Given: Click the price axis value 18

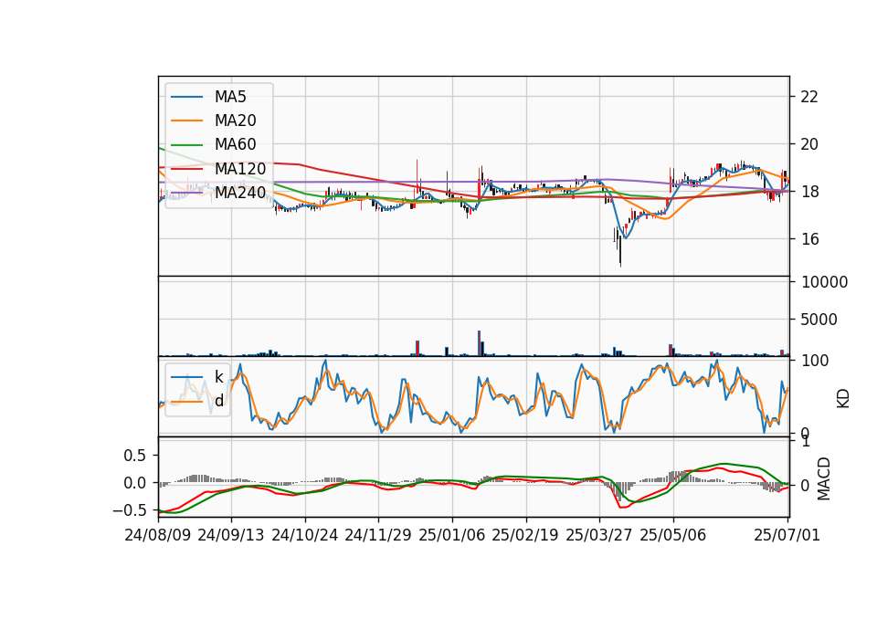Looking at the screenshot, I should click(809, 192).
